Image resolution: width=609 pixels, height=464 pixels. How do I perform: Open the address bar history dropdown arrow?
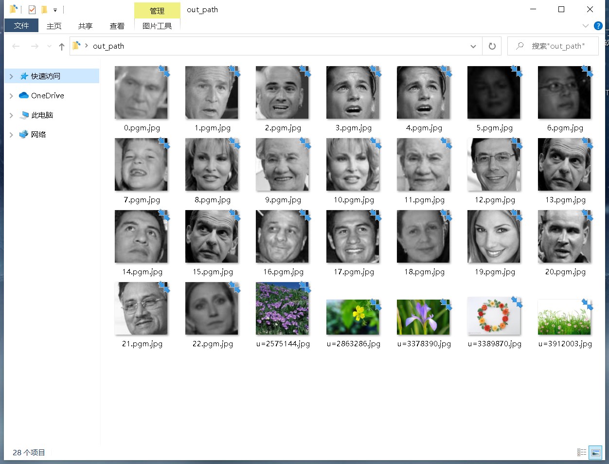coord(473,46)
